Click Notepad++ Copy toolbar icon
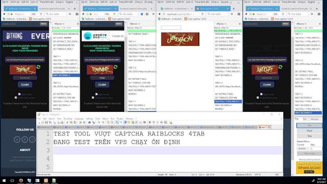 pos(71,122)
